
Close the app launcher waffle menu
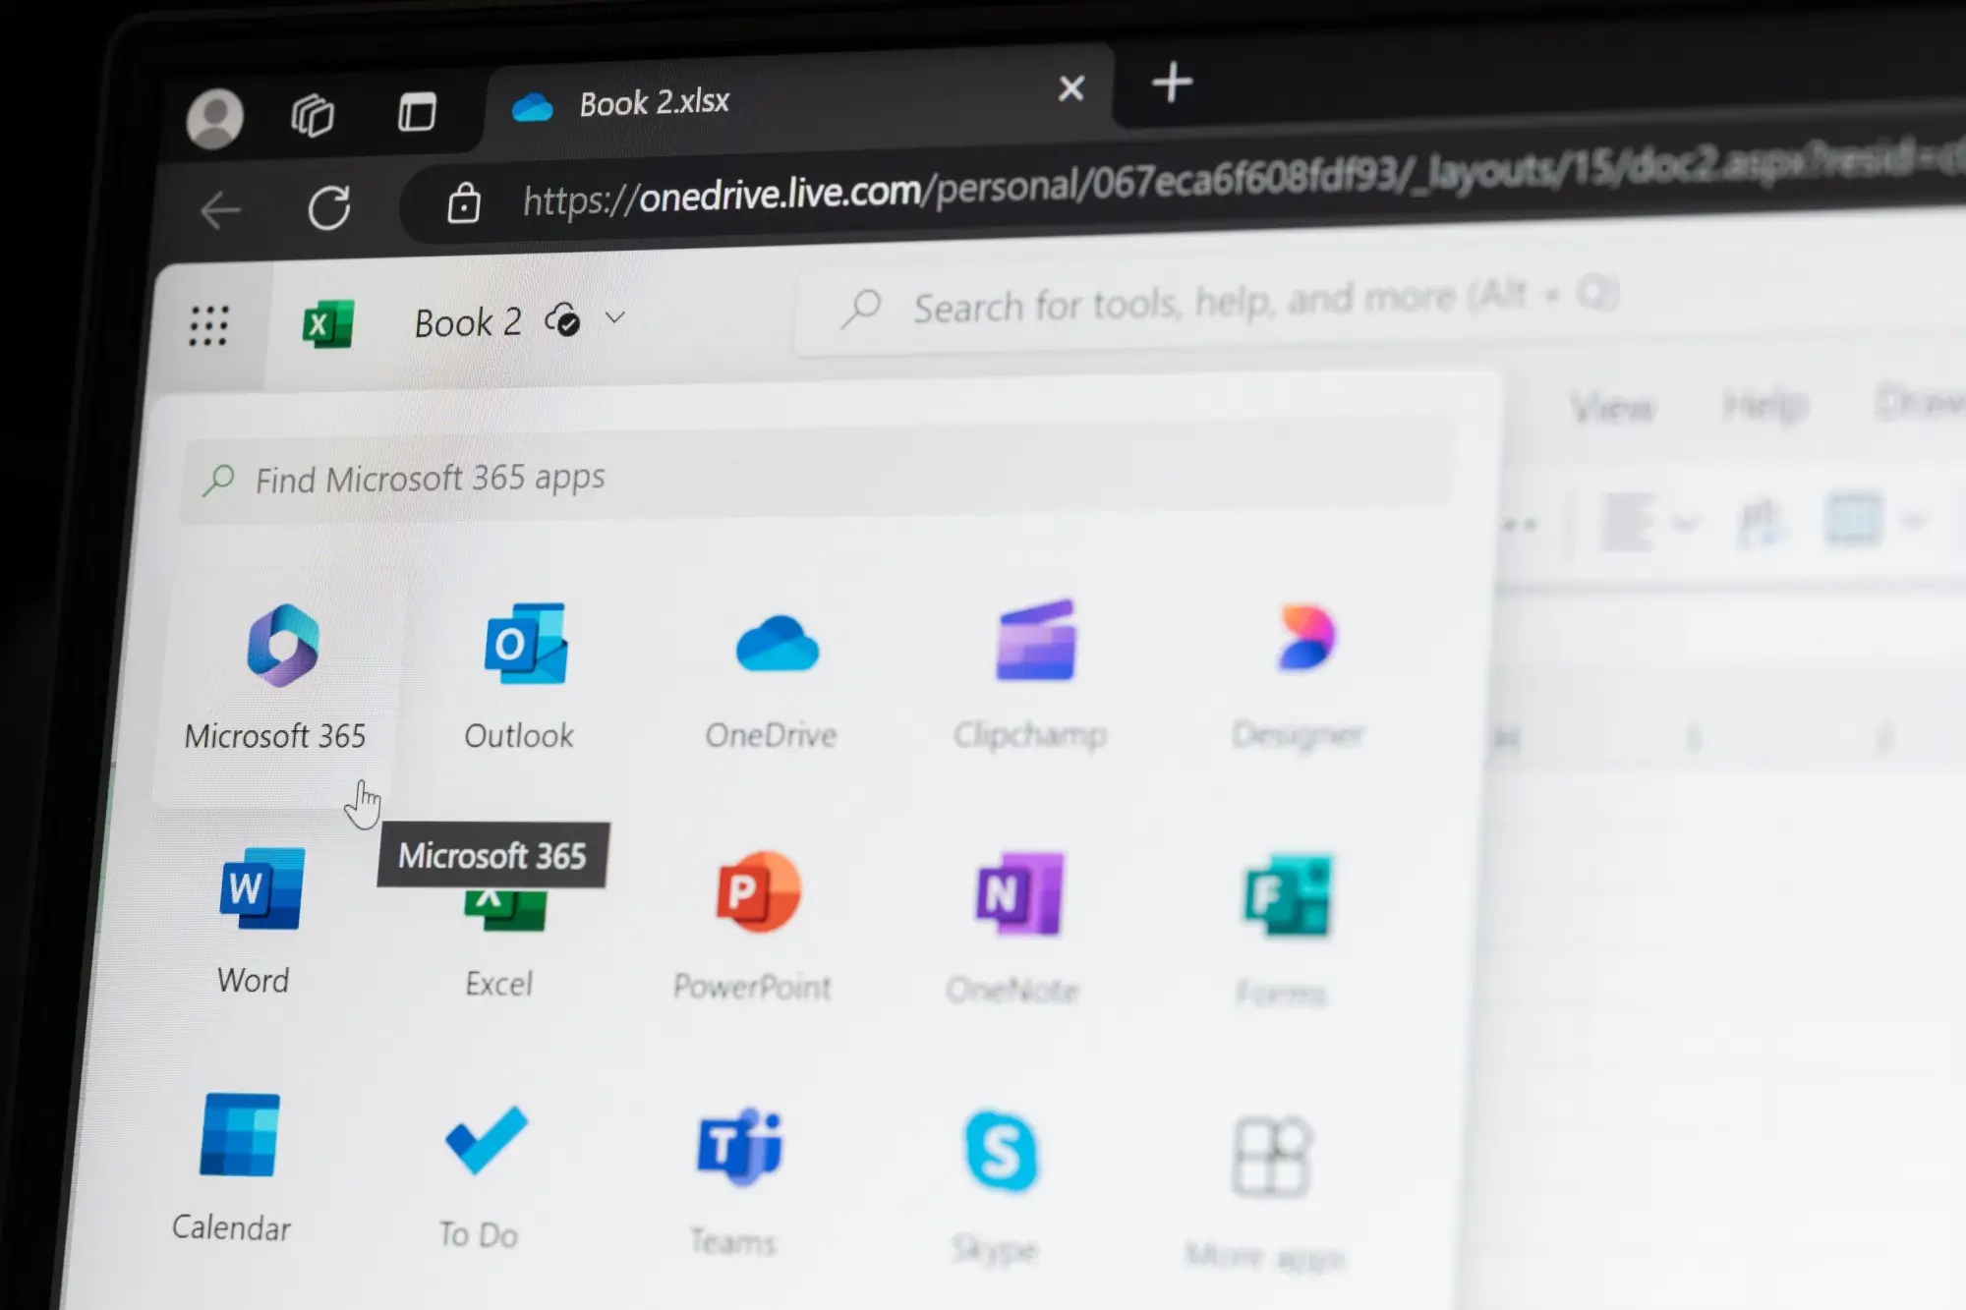coord(208,325)
